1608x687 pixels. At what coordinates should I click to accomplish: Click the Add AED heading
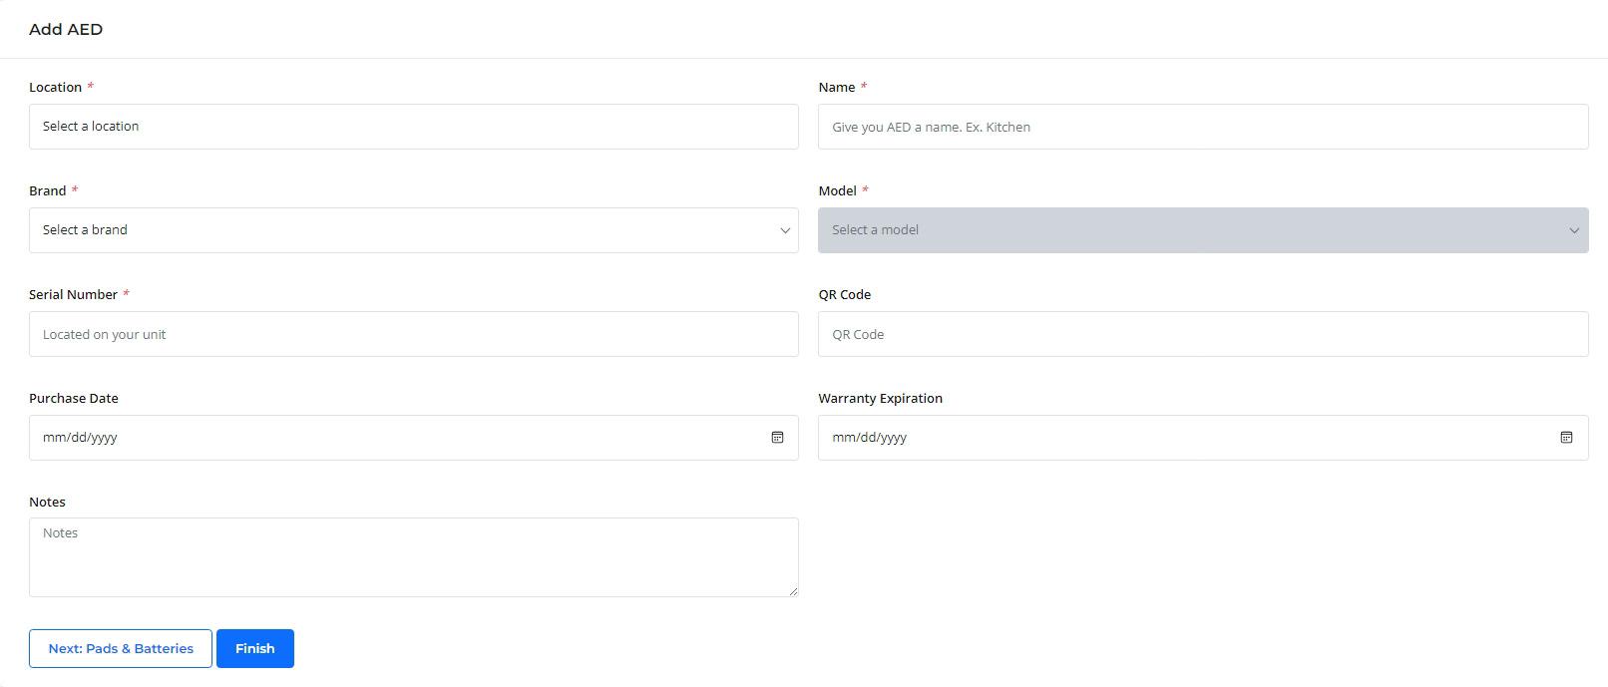click(66, 29)
